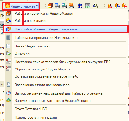Open Убранные позиции ЯндексМаркет

pyautogui.click(x=66, y=69)
